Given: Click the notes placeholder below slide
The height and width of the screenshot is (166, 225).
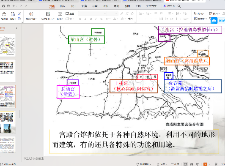Looking at the screenshot, I should 33,158.
